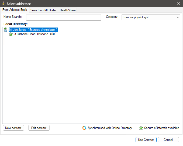Click the Secure eReferrals green star legend icon
This screenshot has width=183, height=146.
(141, 128)
